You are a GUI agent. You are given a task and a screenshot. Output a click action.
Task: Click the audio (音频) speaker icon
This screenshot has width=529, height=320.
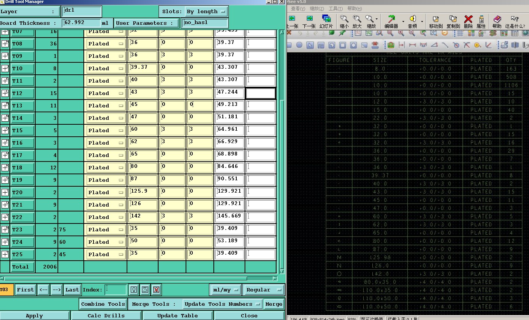[413, 19]
